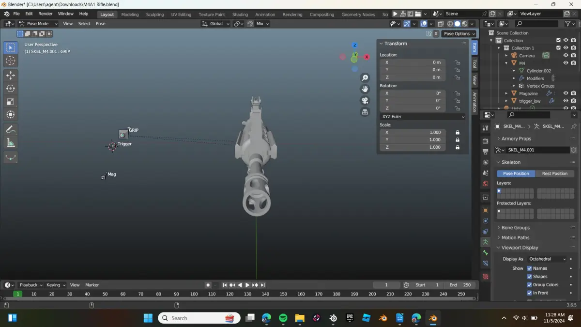
Task: Toggle X-ray display in viewport header
Action: coord(441,24)
